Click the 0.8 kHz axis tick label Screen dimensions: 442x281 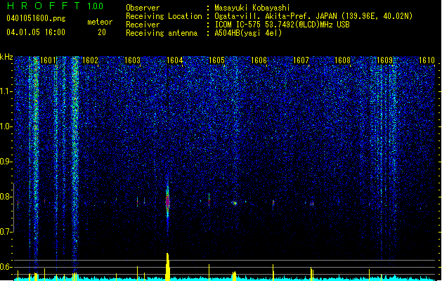click(6, 197)
